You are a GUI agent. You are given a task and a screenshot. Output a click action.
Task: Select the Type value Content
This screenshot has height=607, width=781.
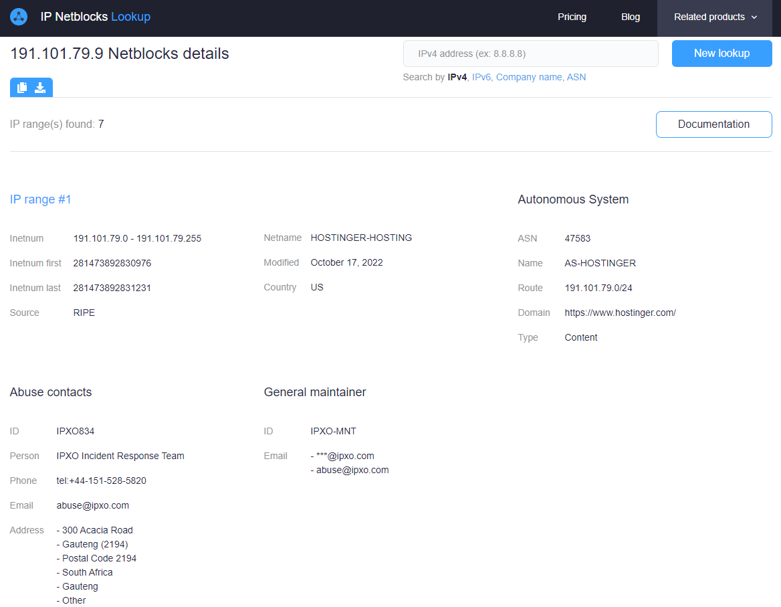tap(581, 337)
